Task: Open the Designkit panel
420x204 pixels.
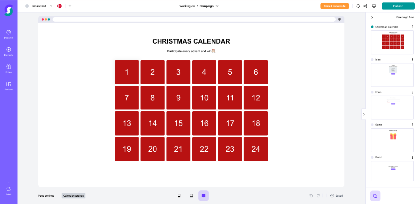Action: (x=9, y=34)
